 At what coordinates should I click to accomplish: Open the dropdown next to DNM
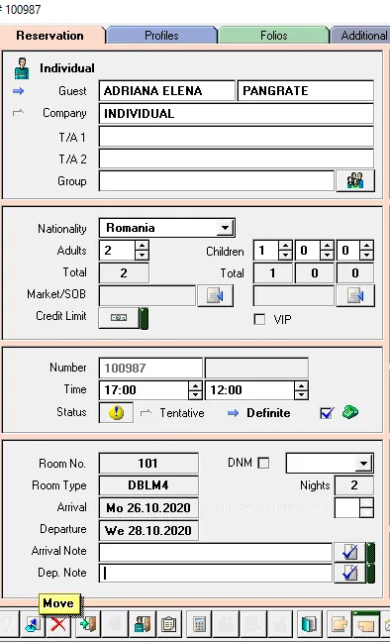[363, 463]
